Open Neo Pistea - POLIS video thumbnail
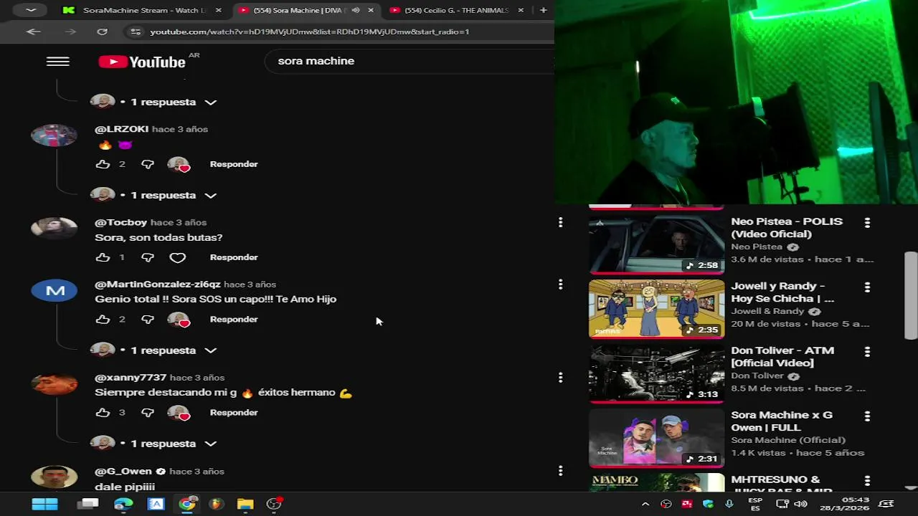 coord(656,245)
